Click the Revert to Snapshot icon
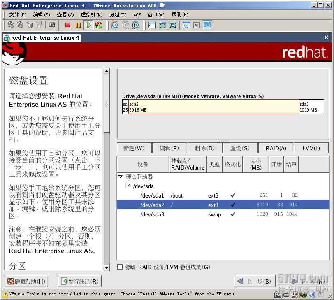Viewport: 334px width, 300px height. [125, 25]
